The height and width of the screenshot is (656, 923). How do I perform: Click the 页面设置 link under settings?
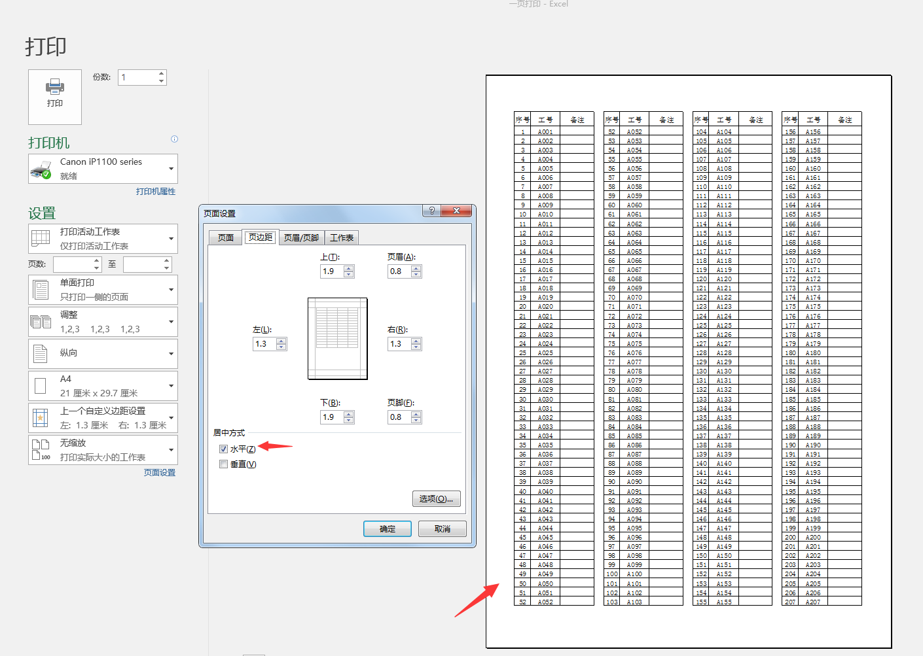point(160,473)
